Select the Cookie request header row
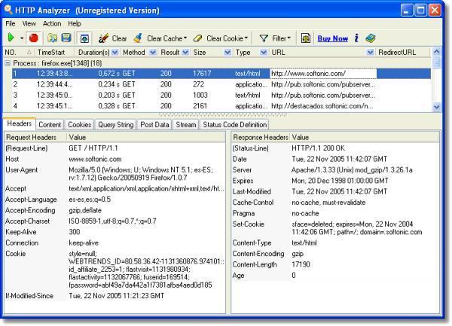The height and width of the screenshot is (326, 452). [115, 270]
